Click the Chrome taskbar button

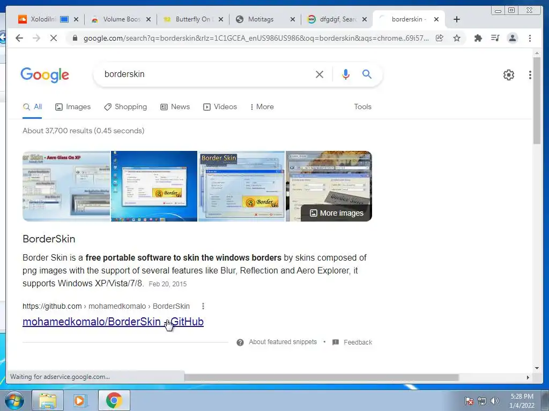tap(114, 400)
